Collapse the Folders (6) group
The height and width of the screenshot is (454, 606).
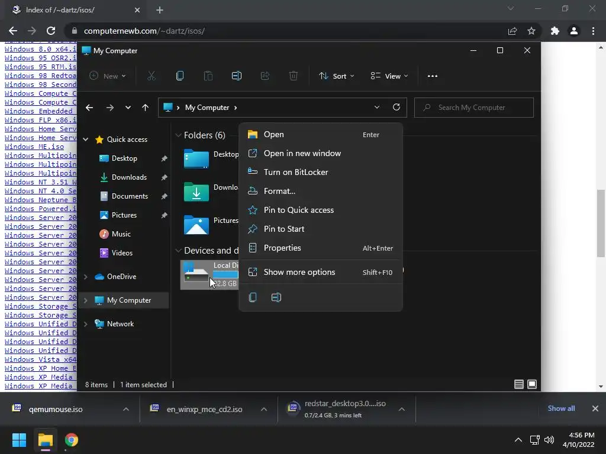[x=178, y=135]
